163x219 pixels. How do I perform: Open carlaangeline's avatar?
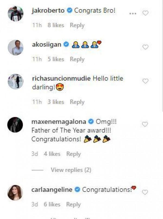click(x=15, y=193)
